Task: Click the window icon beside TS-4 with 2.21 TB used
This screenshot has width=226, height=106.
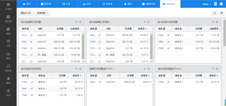Action: (31, 35)
